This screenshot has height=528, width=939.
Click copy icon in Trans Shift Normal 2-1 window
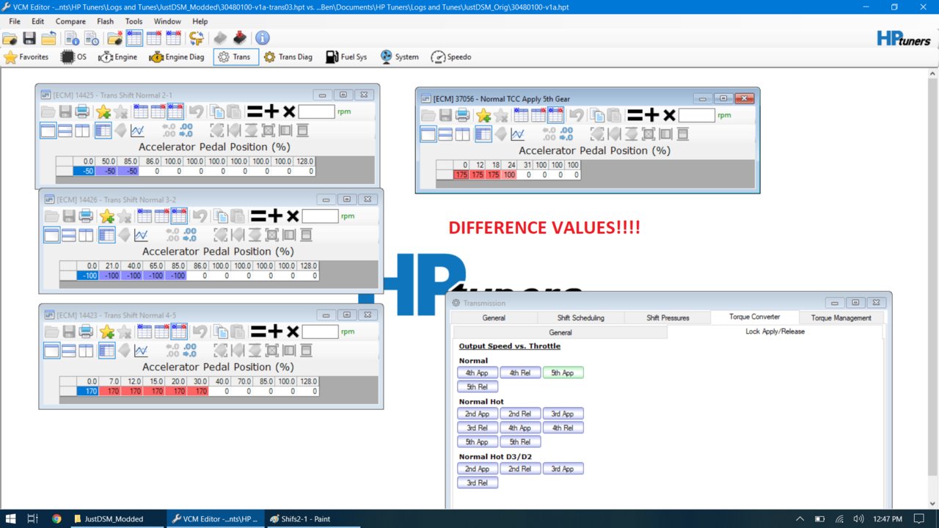click(x=216, y=111)
